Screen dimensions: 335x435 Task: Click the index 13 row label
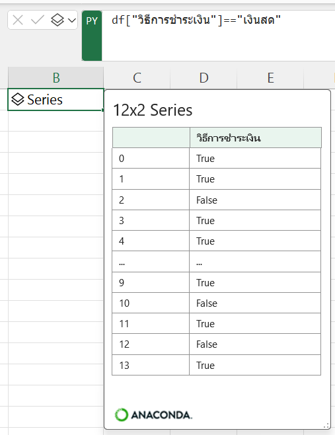(124, 366)
